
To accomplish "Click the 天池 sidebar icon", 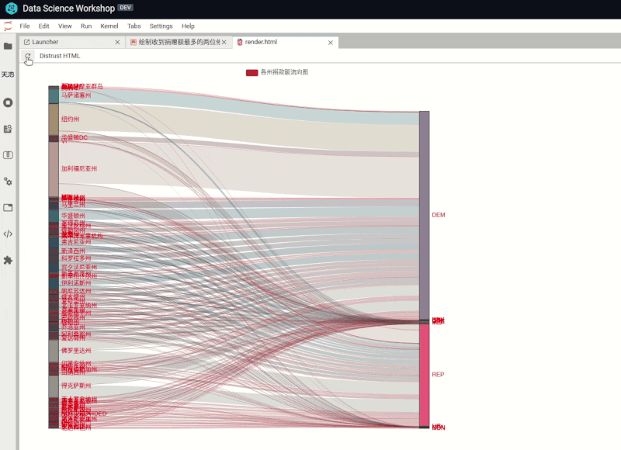I will click(8, 74).
